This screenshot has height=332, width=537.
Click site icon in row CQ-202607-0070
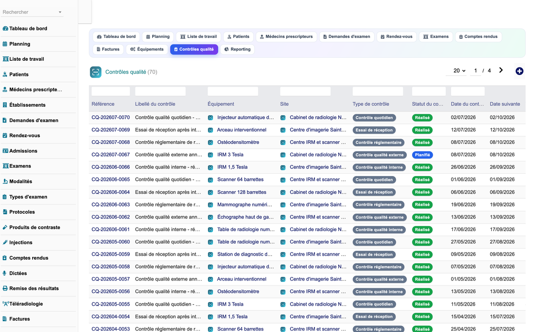(x=283, y=118)
